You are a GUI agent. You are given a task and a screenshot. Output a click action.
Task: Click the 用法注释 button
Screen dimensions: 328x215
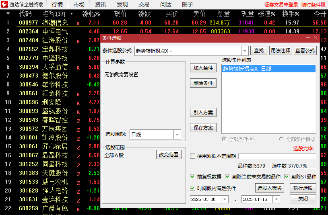pos(281,51)
